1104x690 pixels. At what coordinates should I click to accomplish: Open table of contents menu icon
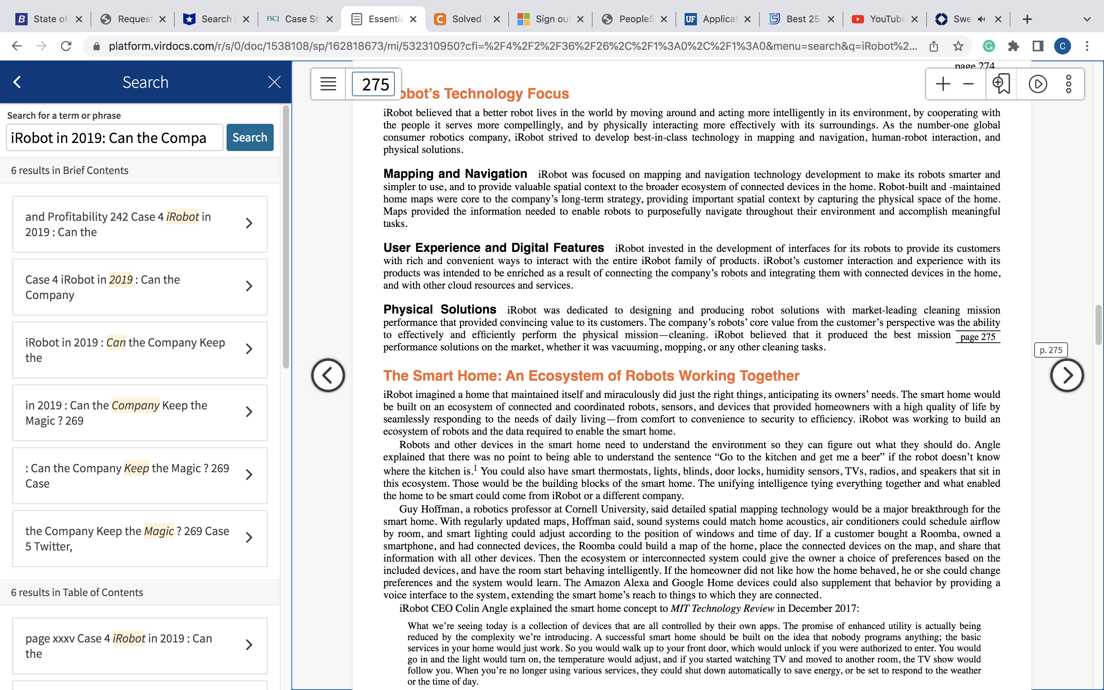tap(328, 84)
